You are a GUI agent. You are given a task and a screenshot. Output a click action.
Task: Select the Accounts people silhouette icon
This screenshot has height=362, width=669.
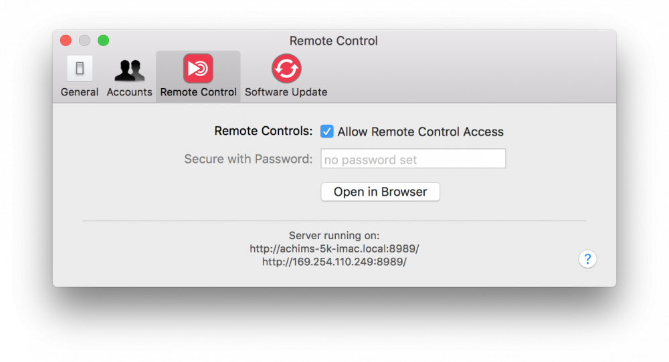pyautogui.click(x=130, y=70)
